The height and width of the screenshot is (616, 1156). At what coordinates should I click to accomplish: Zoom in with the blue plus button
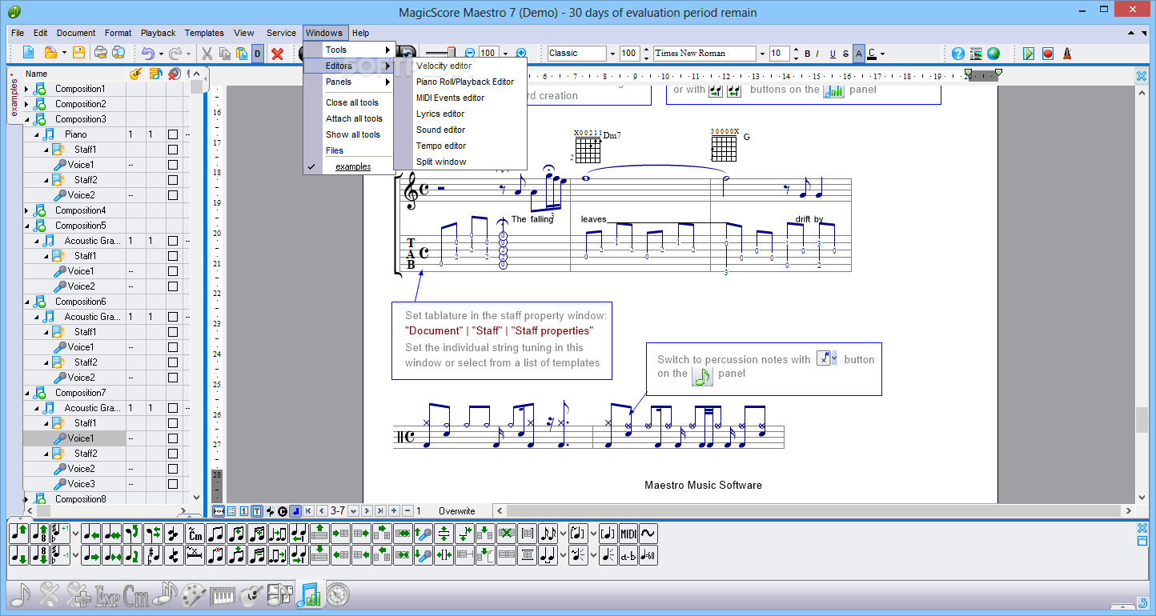pyautogui.click(x=521, y=54)
